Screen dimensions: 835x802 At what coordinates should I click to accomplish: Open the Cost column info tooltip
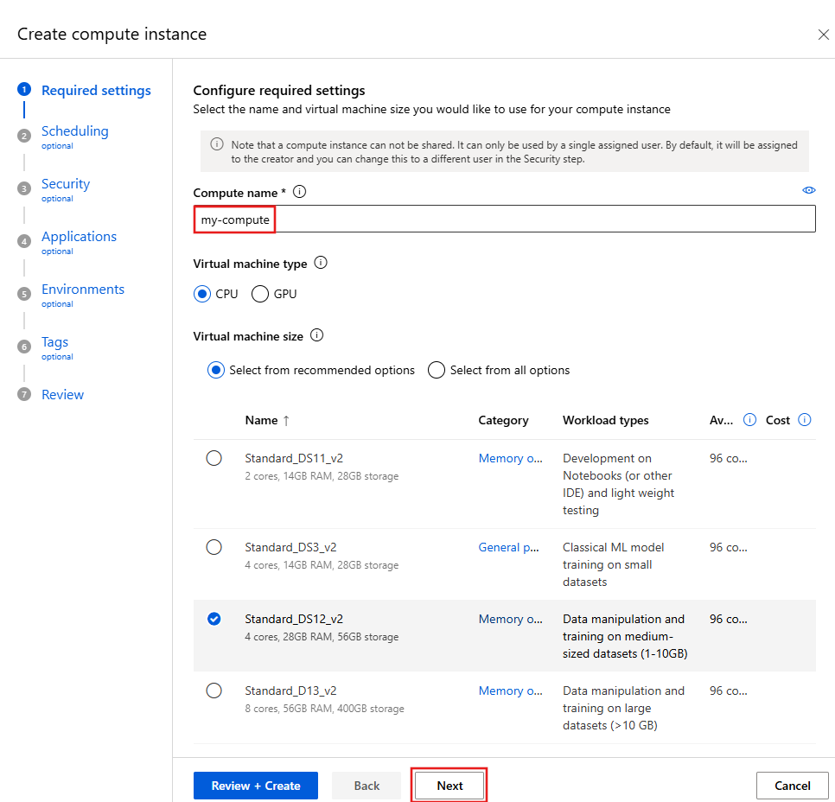(805, 420)
